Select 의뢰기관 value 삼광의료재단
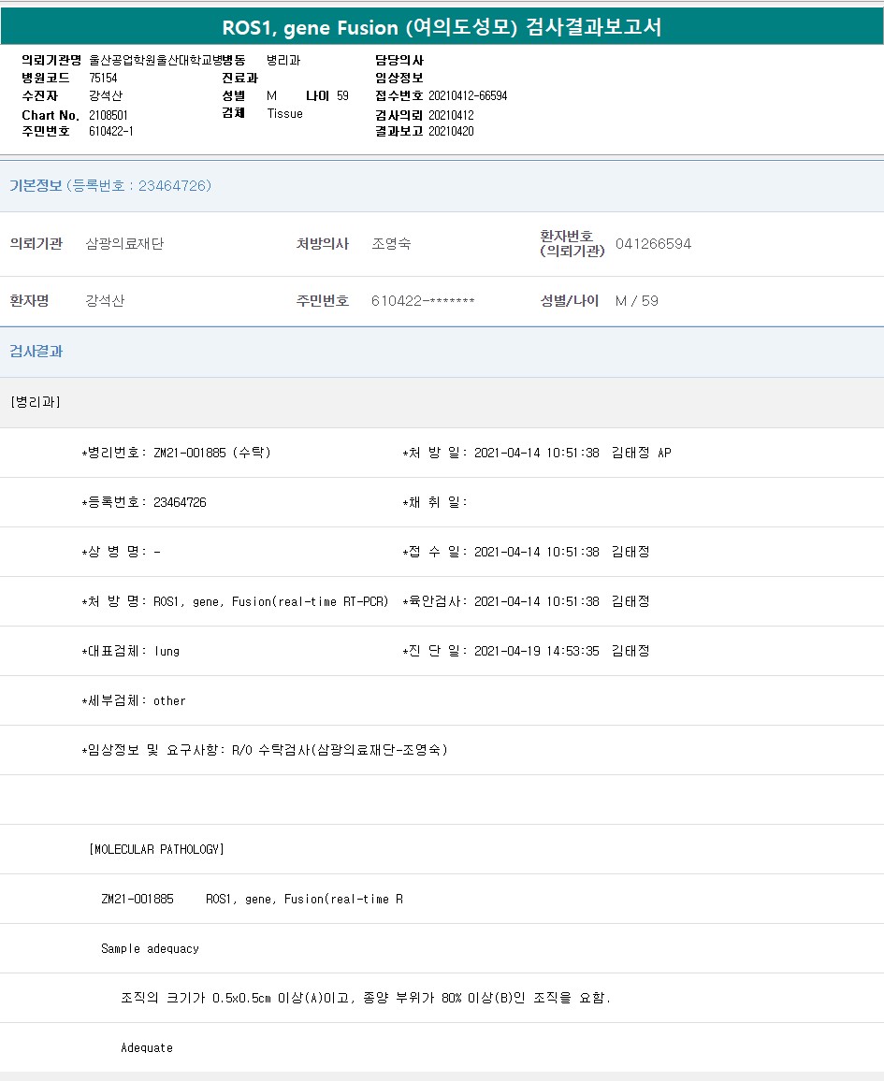 pyautogui.click(x=124, y=244)
